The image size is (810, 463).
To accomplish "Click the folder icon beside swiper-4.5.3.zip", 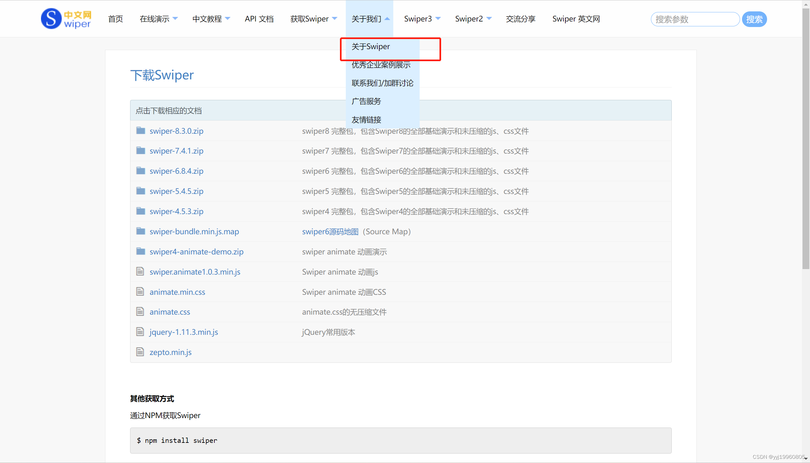I will click(x=141, y=211).
